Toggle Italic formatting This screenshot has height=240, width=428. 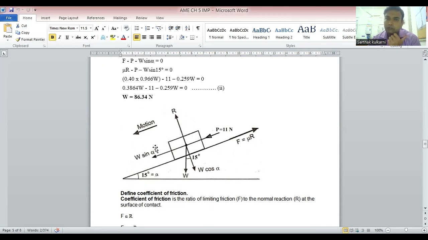click(x=60, y=37)
